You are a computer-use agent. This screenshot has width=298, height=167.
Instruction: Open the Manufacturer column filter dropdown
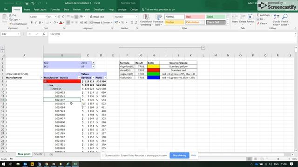(x=41, y=77)
